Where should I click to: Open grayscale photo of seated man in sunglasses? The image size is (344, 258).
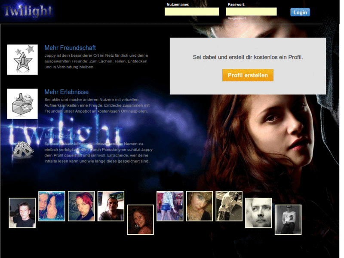point(288,220)
